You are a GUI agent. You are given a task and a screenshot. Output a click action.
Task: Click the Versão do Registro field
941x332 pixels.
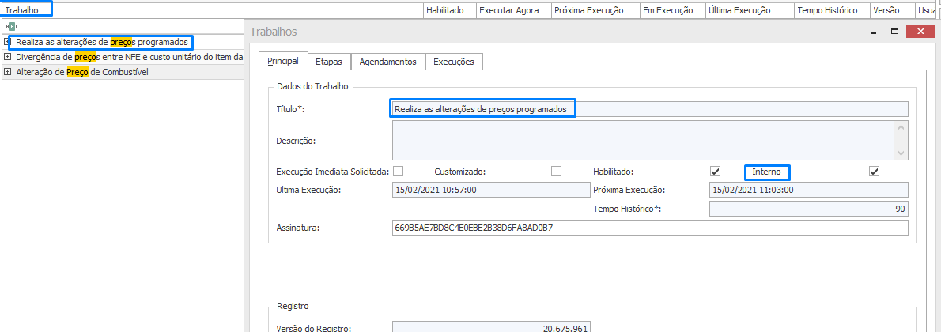491,328
